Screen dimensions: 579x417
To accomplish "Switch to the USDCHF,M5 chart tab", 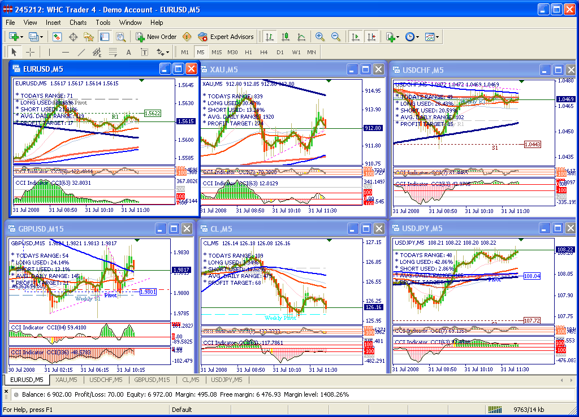I will coord(106,380).
